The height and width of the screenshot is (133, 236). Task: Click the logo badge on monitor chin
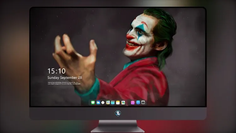(118, 113)
